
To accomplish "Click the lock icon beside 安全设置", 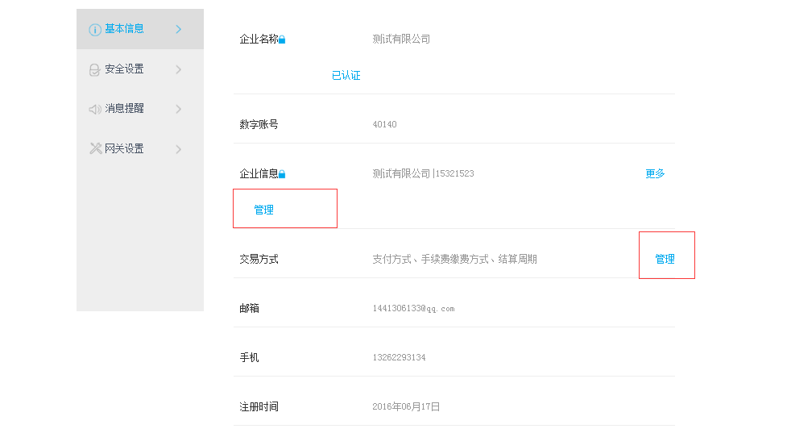I will click(x=94, y=70).
